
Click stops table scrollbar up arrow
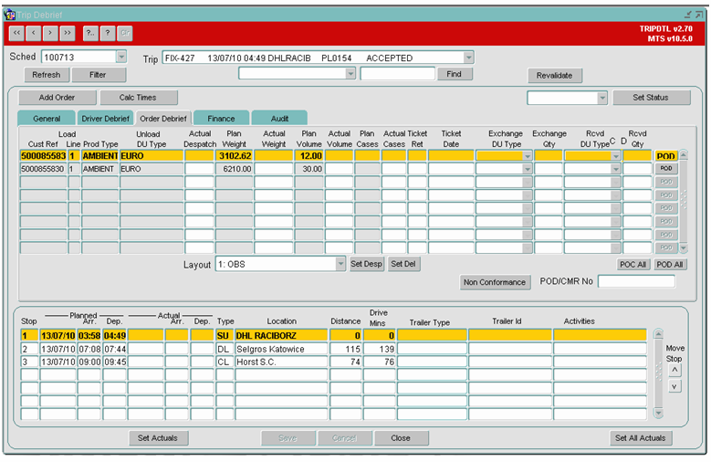[658, 334]
